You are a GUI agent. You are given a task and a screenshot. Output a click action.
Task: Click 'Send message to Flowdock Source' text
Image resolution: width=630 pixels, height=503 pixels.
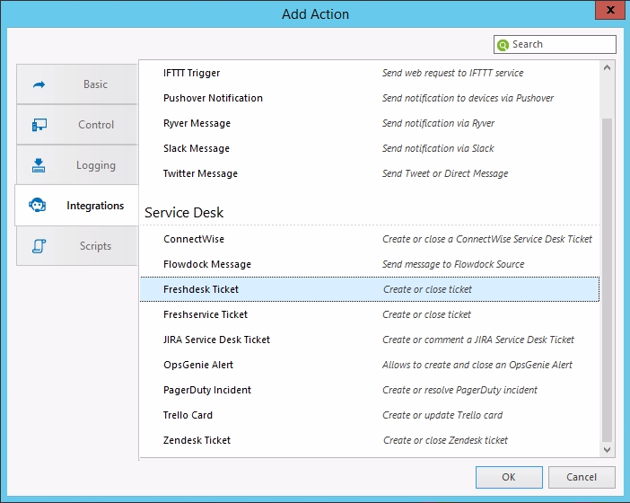point(453,264)
